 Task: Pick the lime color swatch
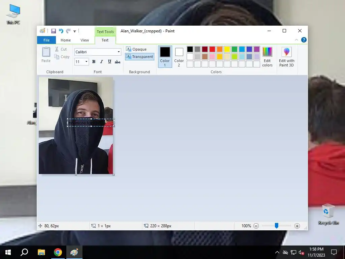[234, 57]
